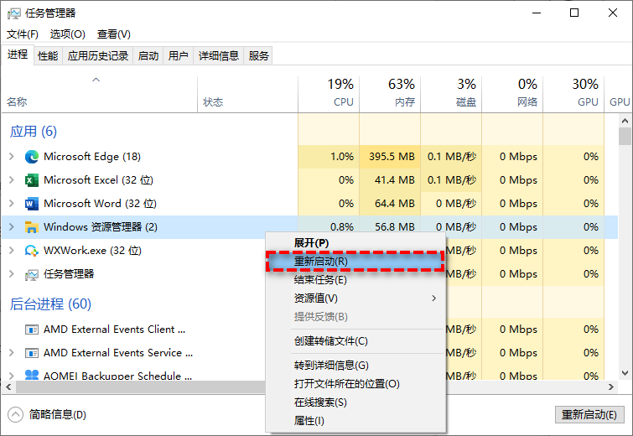Click the 应用 (6) group heading

click(x=33, y=132)
